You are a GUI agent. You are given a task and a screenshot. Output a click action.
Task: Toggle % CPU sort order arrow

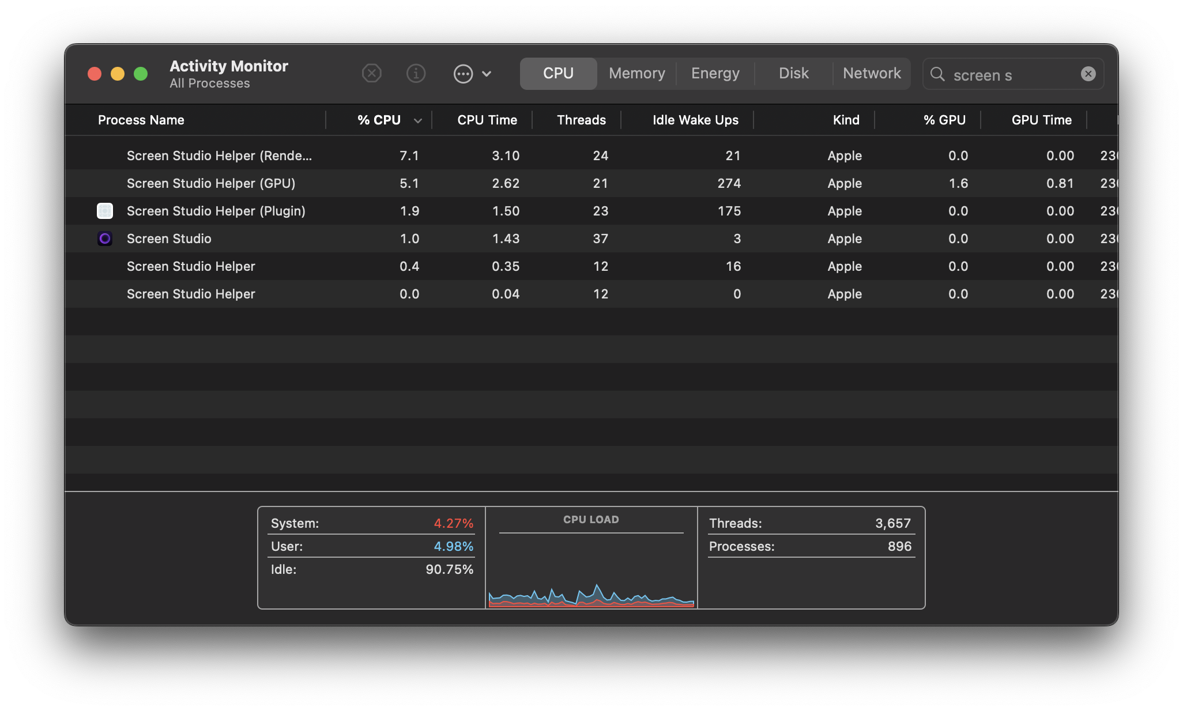tap(418, 120)
